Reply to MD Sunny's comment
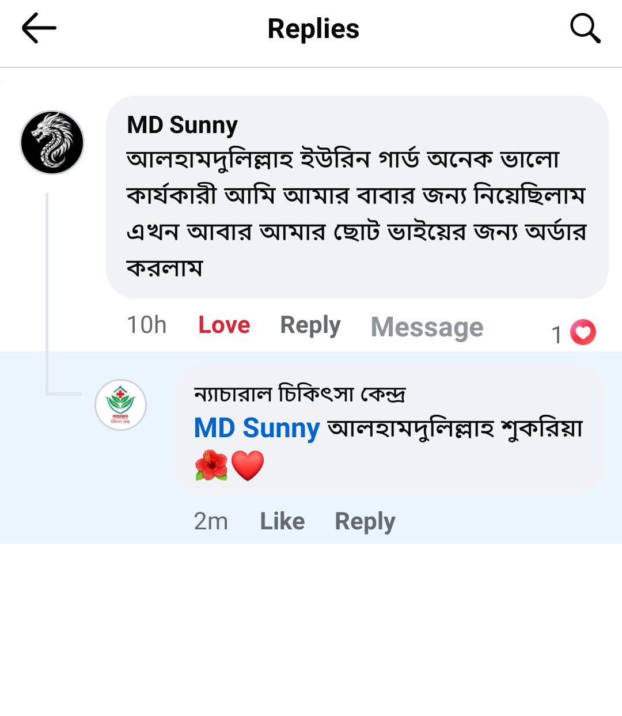The width and height of the screenshot is (622, 716). point(310,325)
